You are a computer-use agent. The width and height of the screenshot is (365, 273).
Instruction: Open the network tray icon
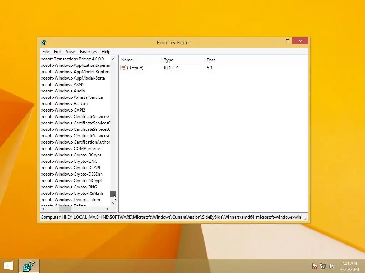(323, 266)
